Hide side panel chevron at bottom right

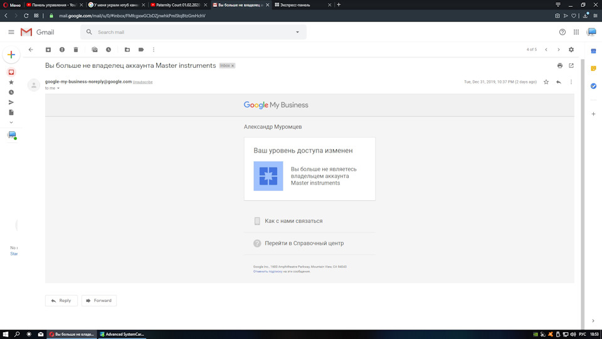593,321
